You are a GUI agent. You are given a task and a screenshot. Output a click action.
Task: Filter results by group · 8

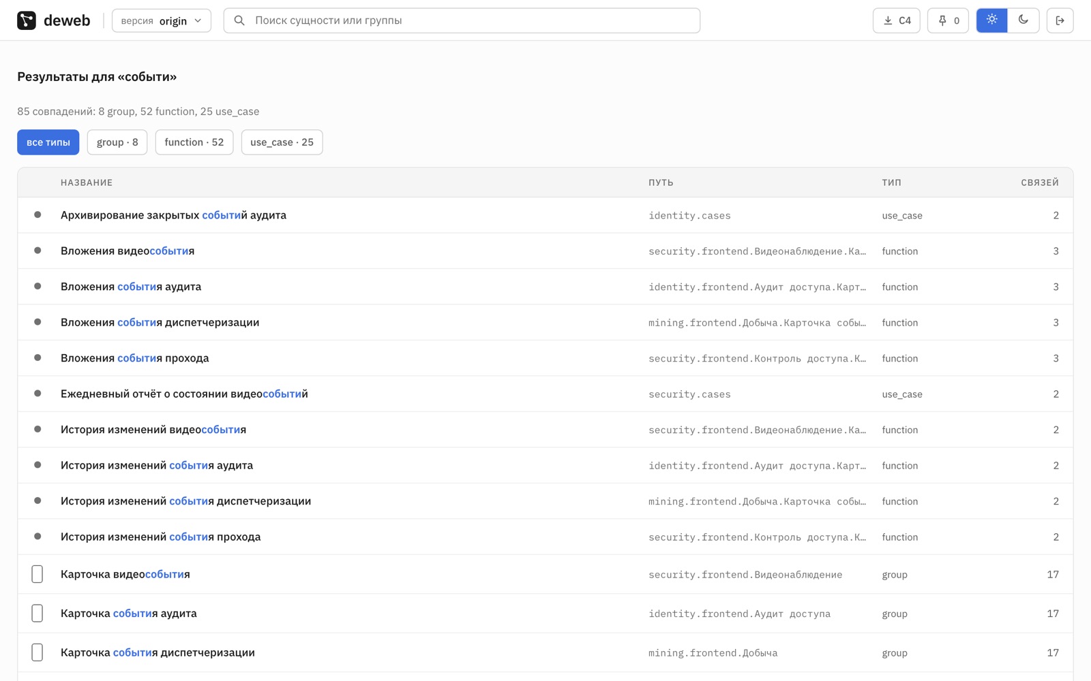coord(117,142)
